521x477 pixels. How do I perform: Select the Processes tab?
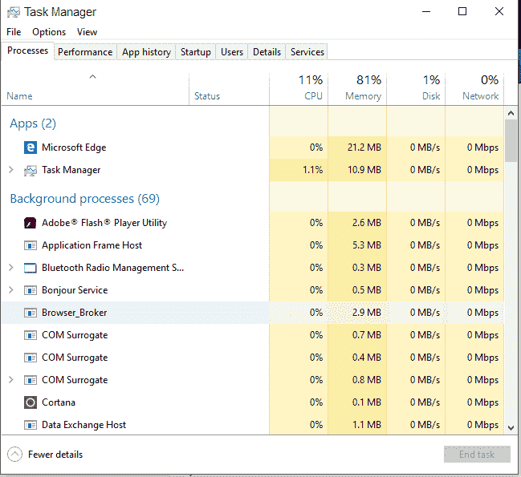pos(27,51)
